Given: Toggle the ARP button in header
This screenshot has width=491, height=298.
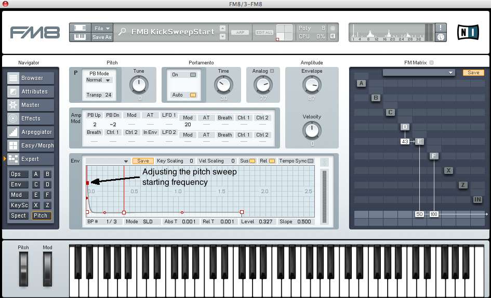Looking at the screenshot, I should (240, 32).
